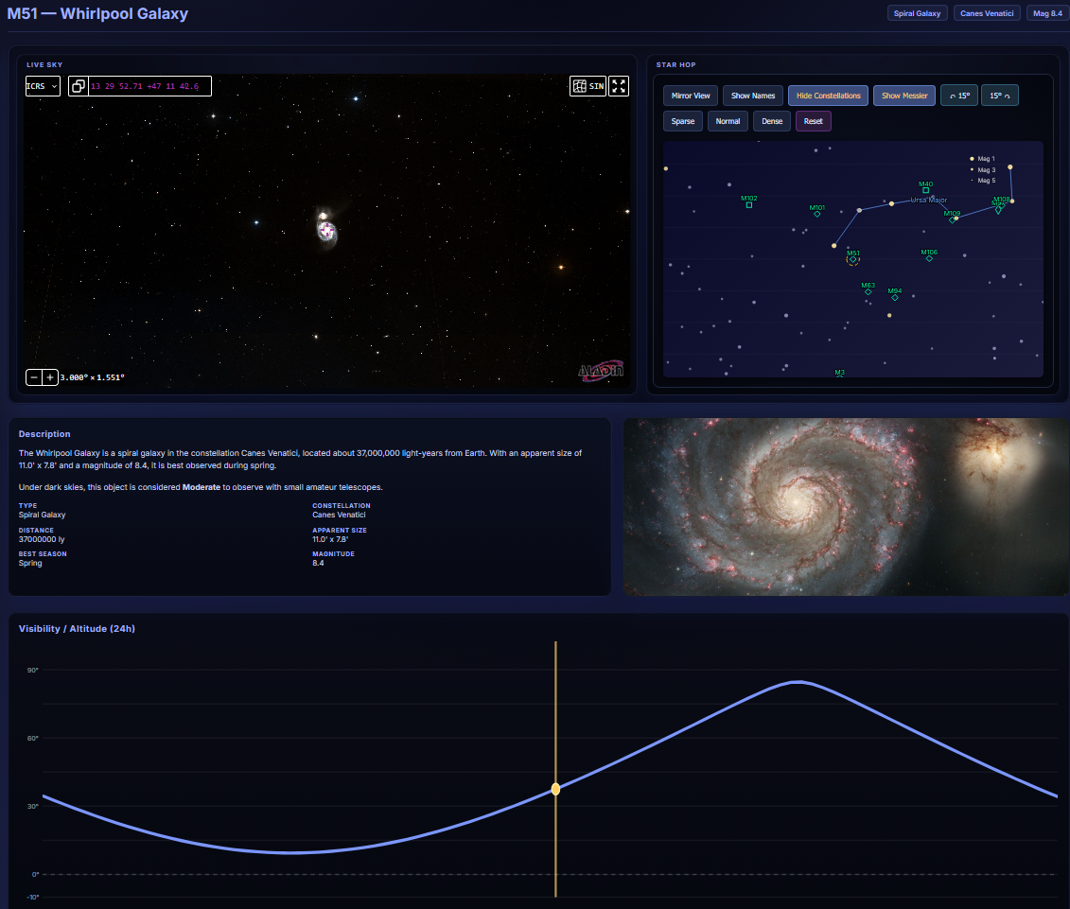Select the M101 marker on the star hop chart
This screenshot has height=909, width=1070.
[x=816, y=214]
